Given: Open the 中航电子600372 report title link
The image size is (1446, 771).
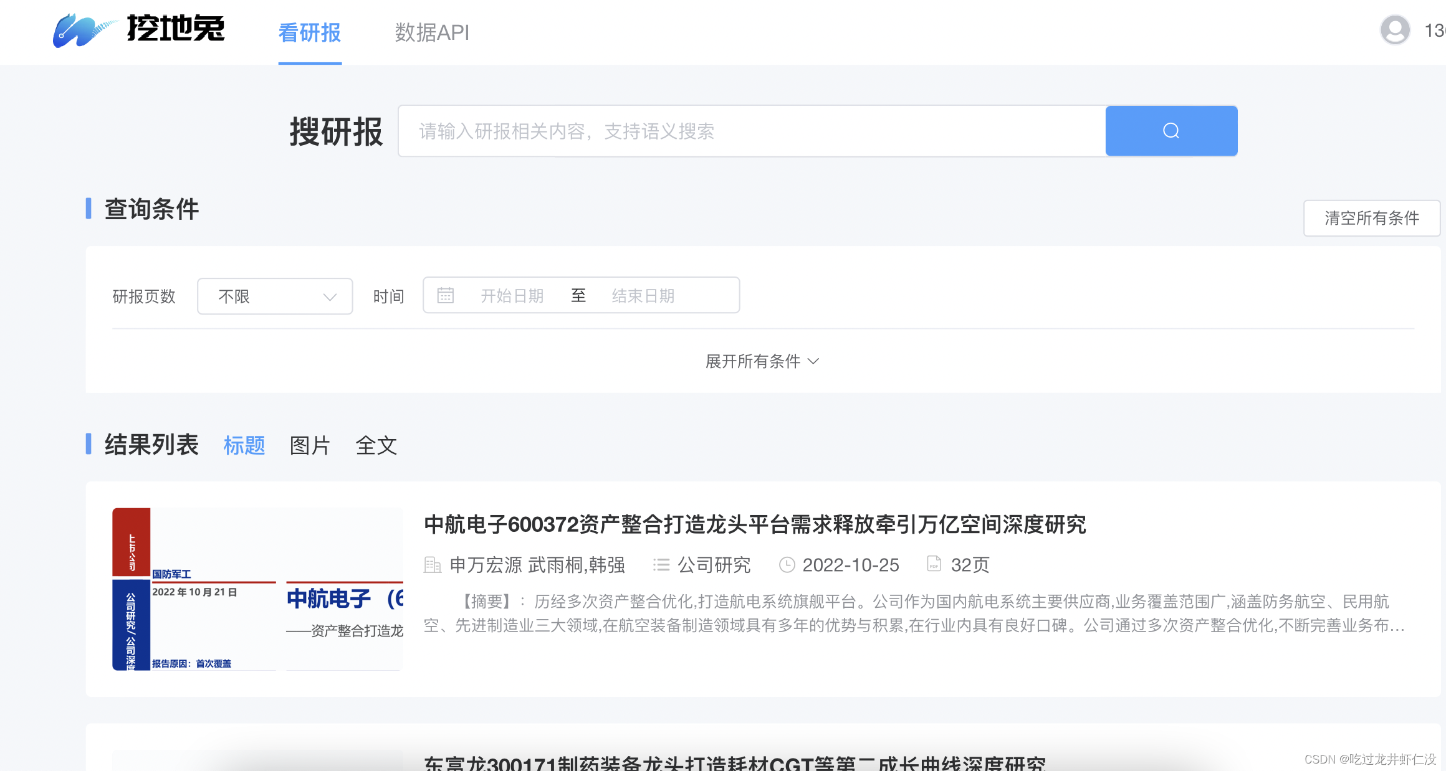Looking at the screenshot, I should click(x=754, y=524).
